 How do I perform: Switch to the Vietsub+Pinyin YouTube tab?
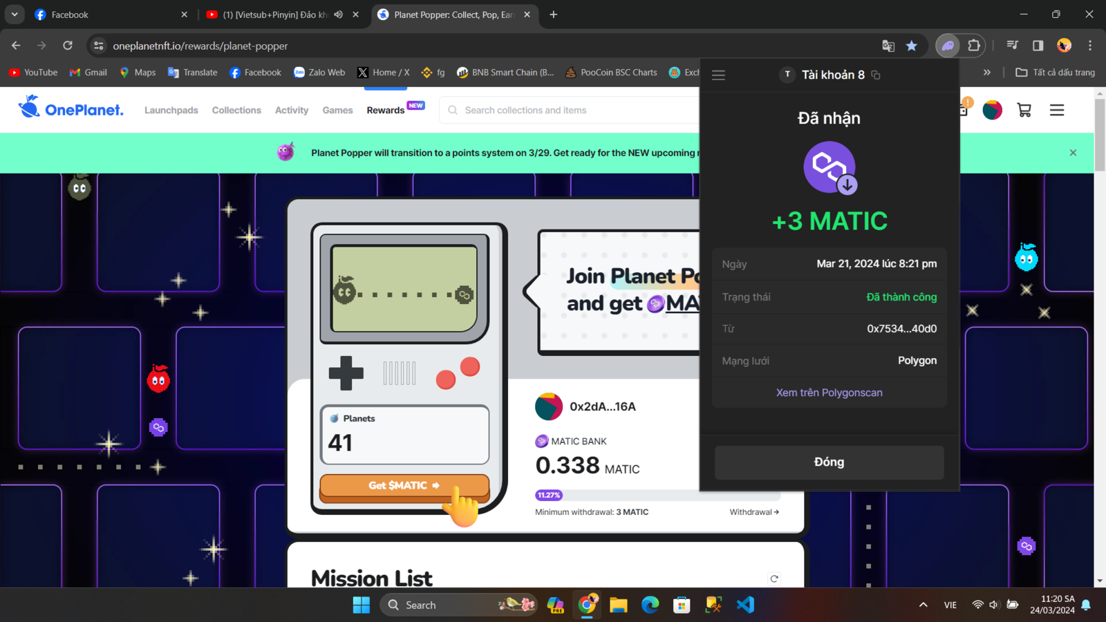click(x=283, y=15)
